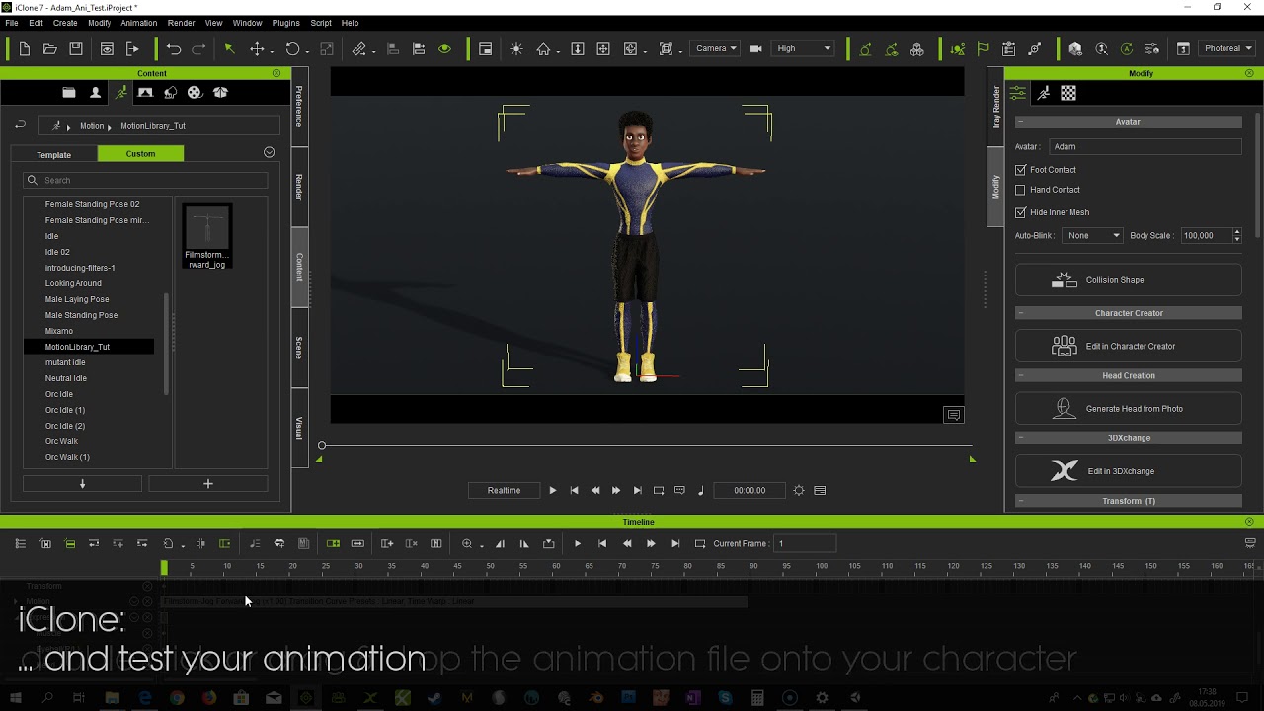The width and height of the screenshot is (1264, 711).
Task: Collapse the Head Creation section
Action: pyautogui.click(x=1128, y=375)
